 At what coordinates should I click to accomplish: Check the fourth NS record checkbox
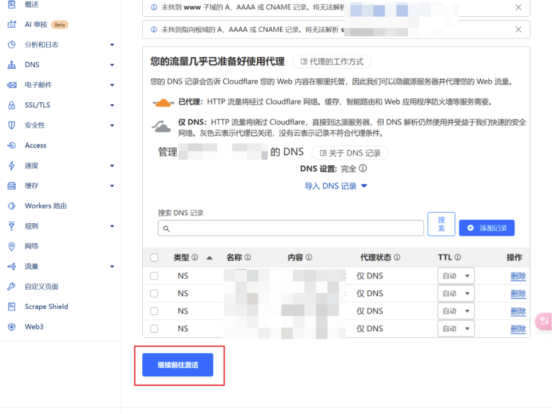(x=154, y=328)
